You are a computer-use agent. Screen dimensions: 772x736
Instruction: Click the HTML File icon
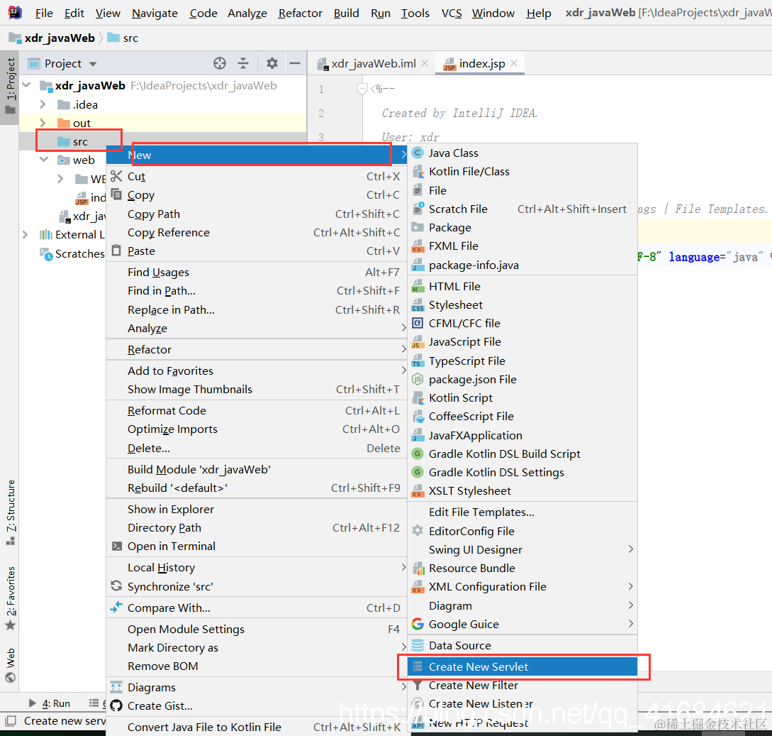click(x=418, y=287)
